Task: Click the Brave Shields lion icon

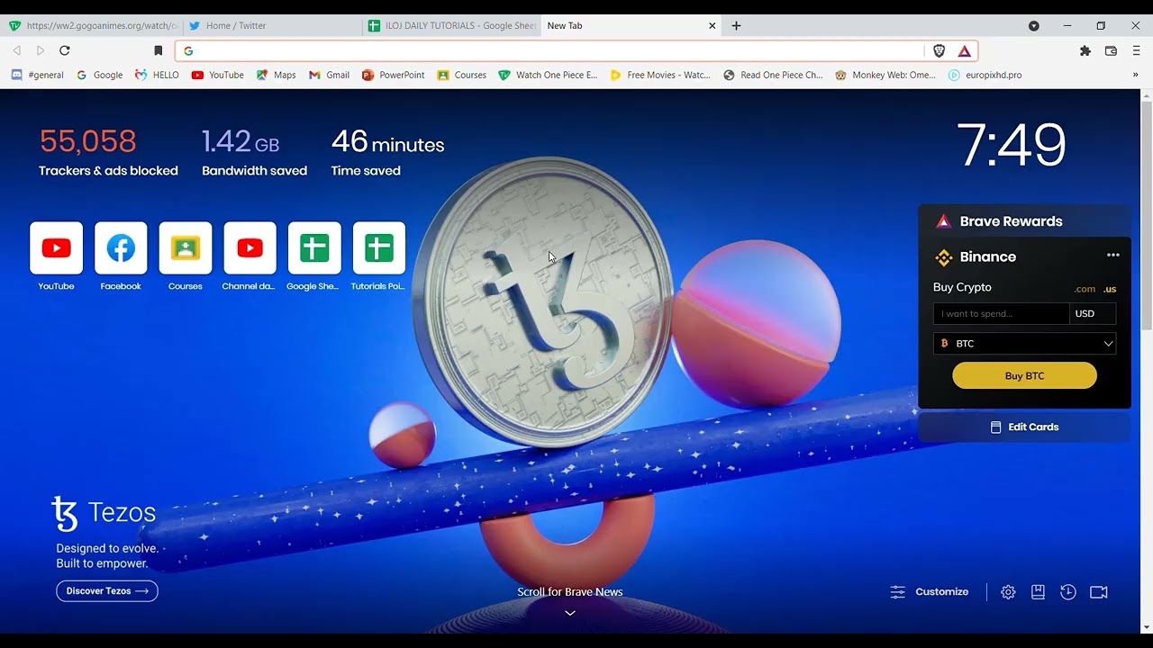Action: point(939,51)
